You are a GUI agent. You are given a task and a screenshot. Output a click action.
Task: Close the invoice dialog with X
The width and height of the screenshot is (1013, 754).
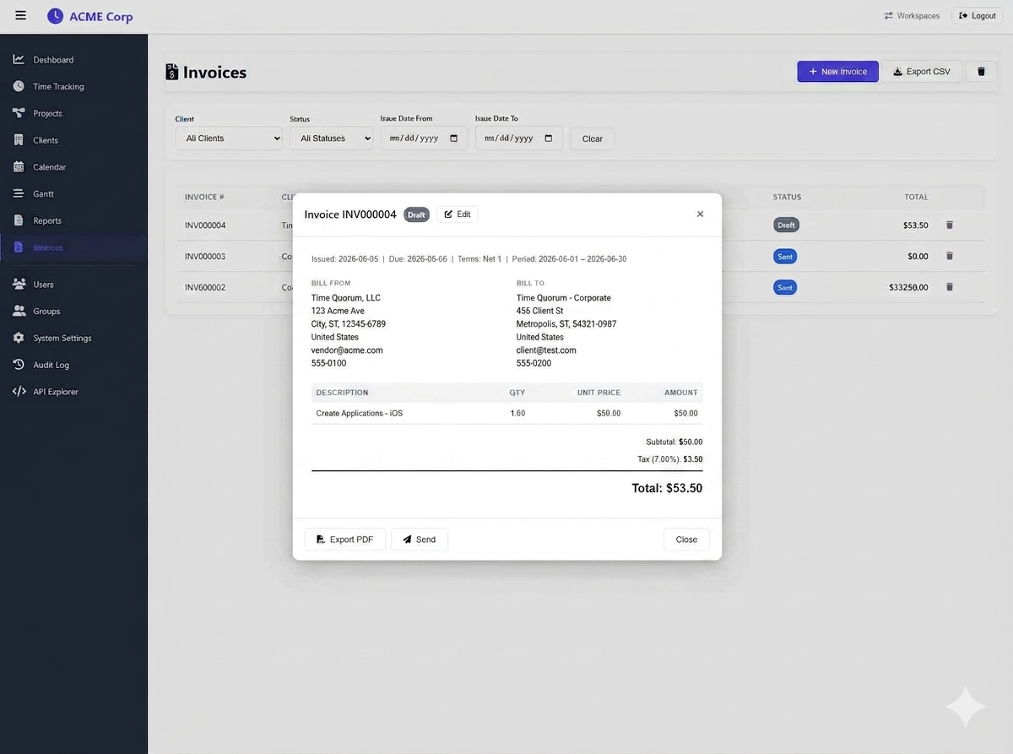click(x=700, y=214)
